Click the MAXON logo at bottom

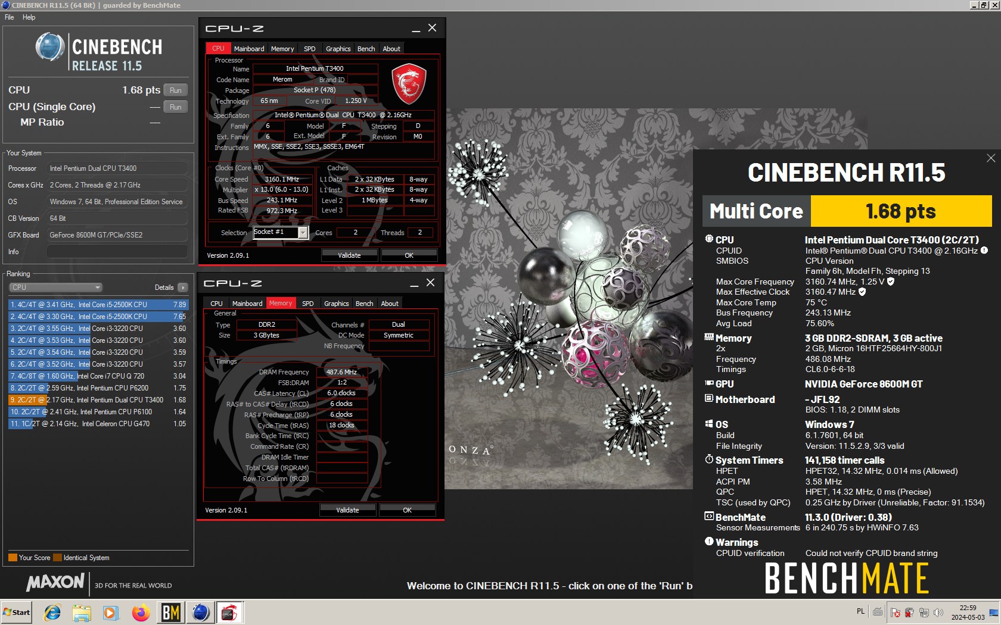tap(55, 582)
